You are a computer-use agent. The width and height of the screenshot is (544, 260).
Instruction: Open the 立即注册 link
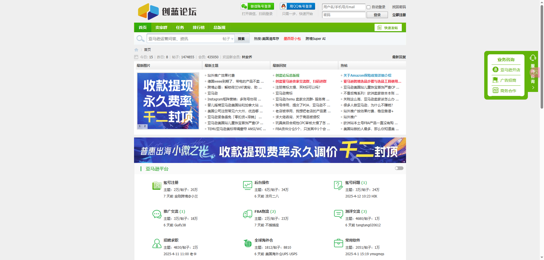click(x=399, y=15)
